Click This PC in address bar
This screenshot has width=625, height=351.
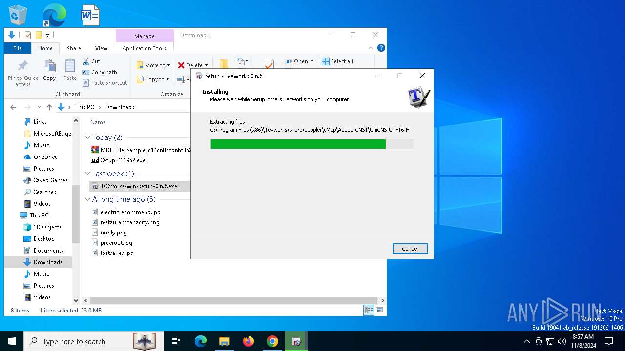point(84,107)
